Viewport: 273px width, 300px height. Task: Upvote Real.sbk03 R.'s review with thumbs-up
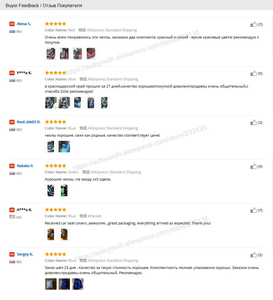click(254, 122)
